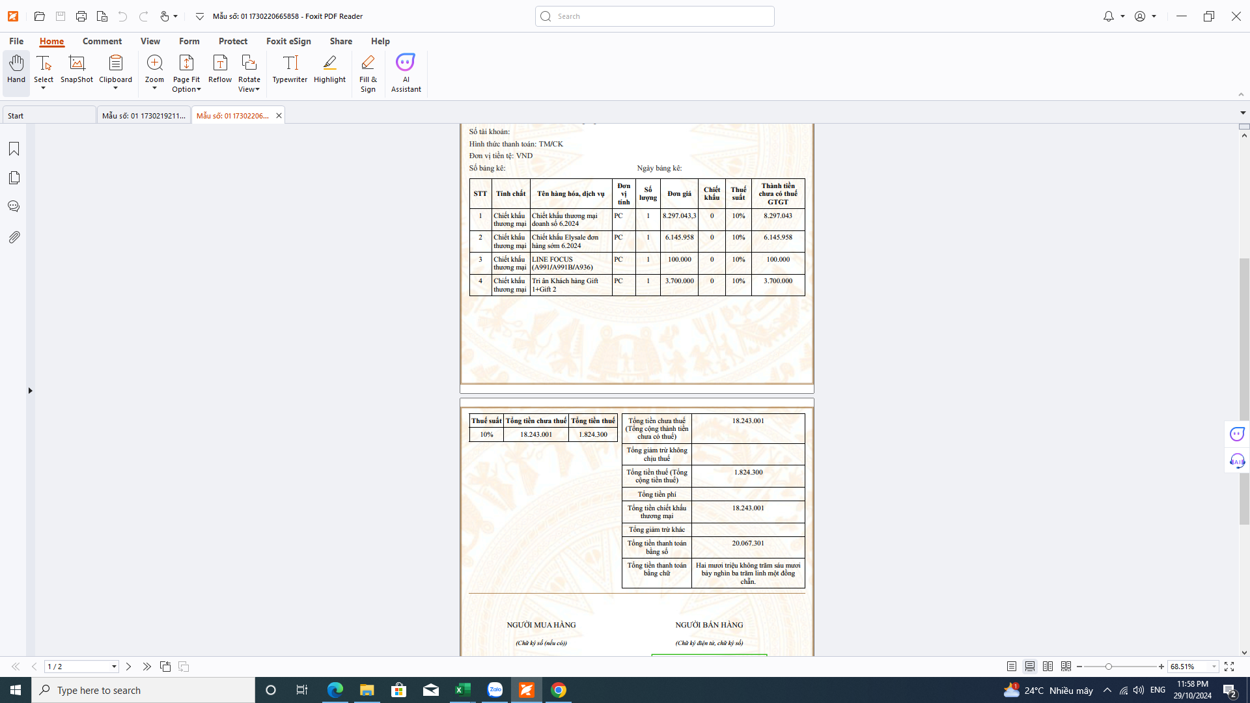Click in the Search field
Image resolution: width=1250 pixels, height=703 pixels.
655,16
